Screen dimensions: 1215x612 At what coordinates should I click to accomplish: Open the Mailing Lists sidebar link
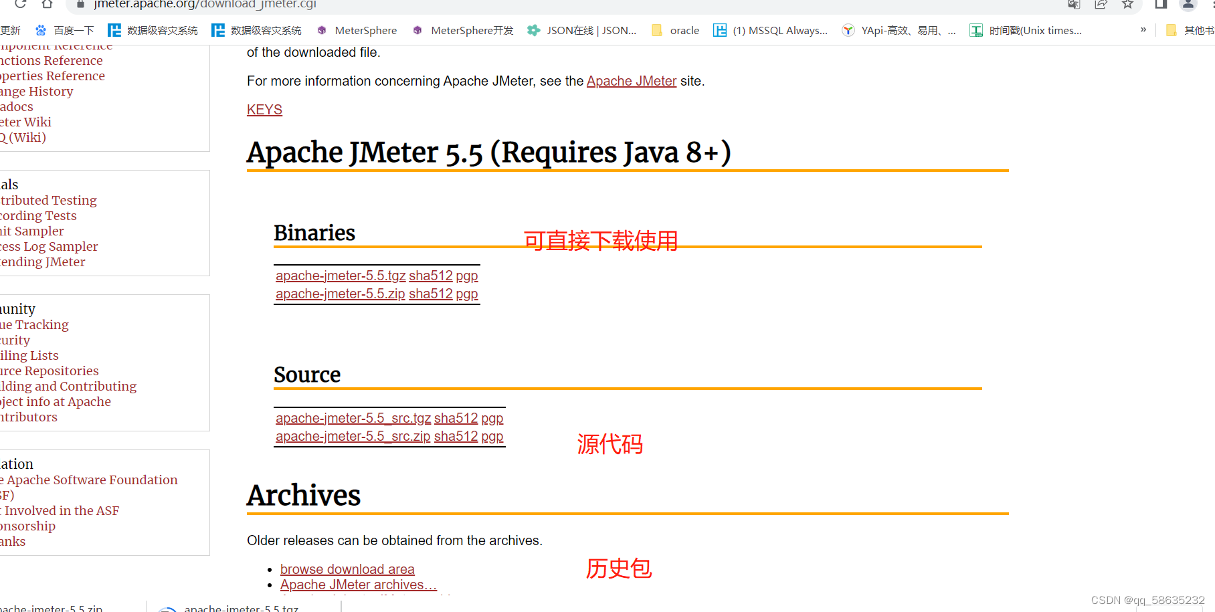[29, 356]
